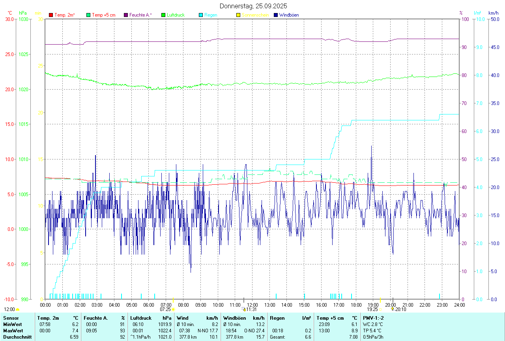Click the bright green Luftdruck legend square
Screen dimensions: 505x341
(x=163, y=15)
